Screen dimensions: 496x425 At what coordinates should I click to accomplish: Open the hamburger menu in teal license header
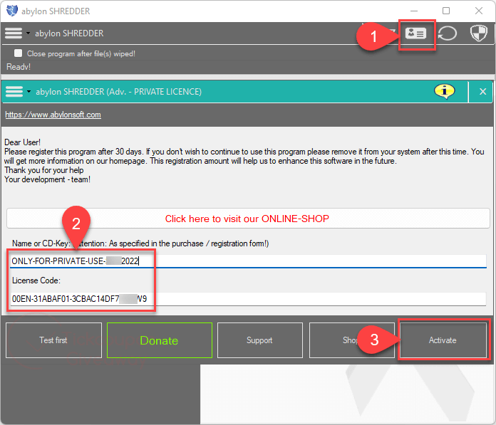click(13, 92)
